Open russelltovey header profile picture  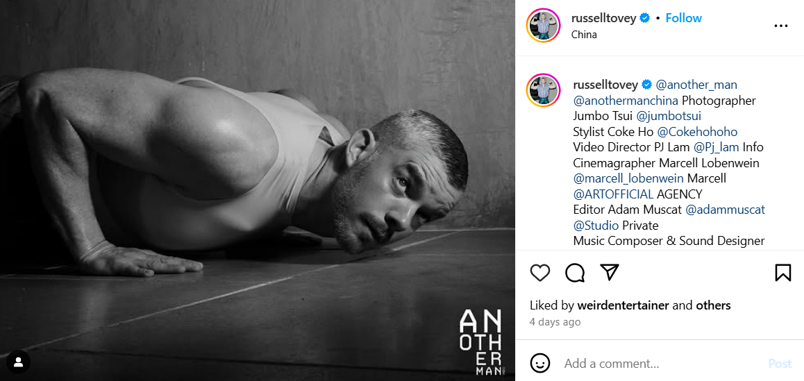pos(543,25)
